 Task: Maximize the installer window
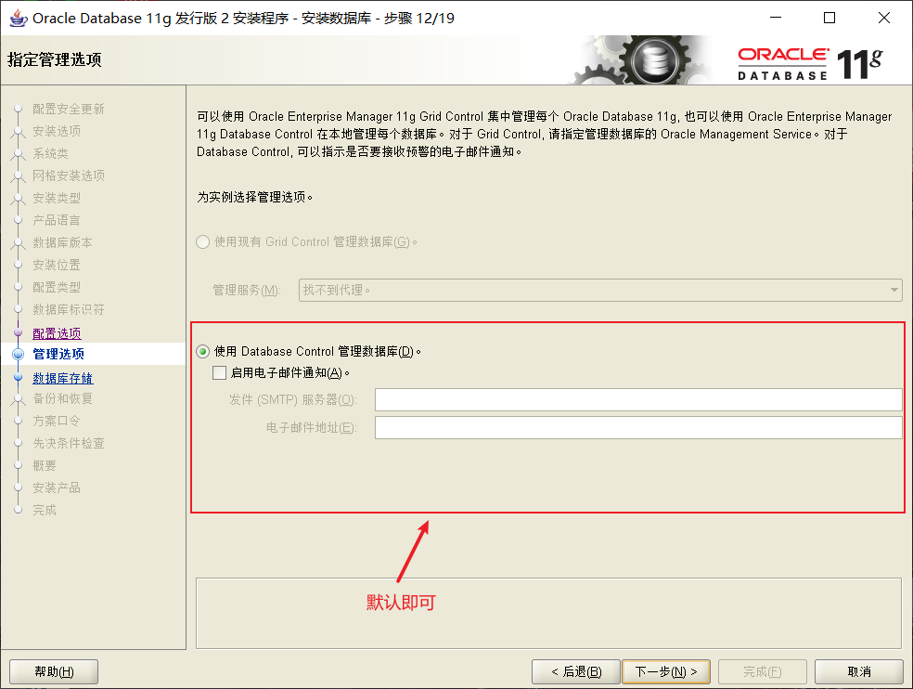click(x=829, y=18)
